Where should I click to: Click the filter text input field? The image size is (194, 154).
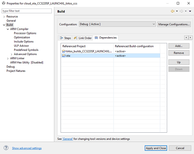(x=27, y=11)
